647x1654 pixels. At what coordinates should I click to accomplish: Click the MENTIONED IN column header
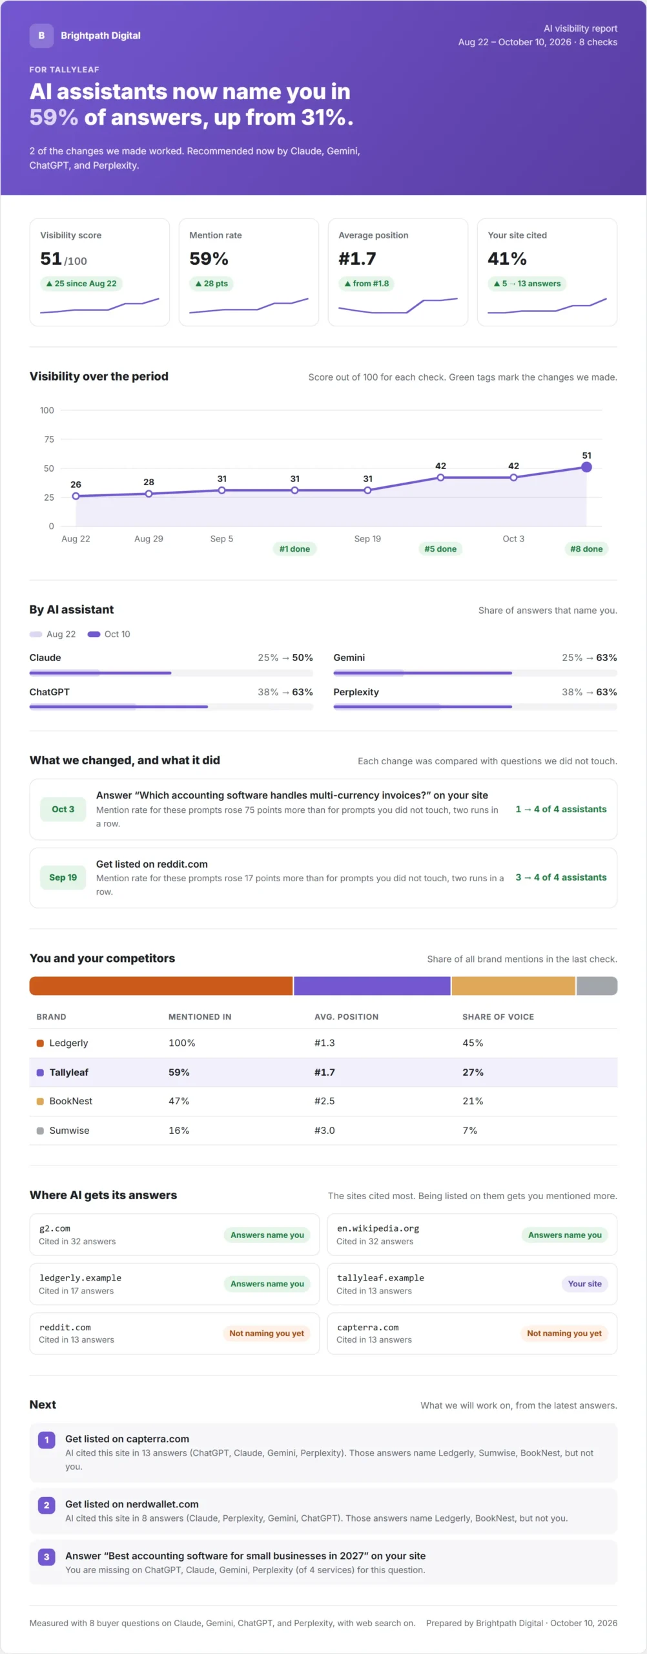click(x=200, y=1017)
